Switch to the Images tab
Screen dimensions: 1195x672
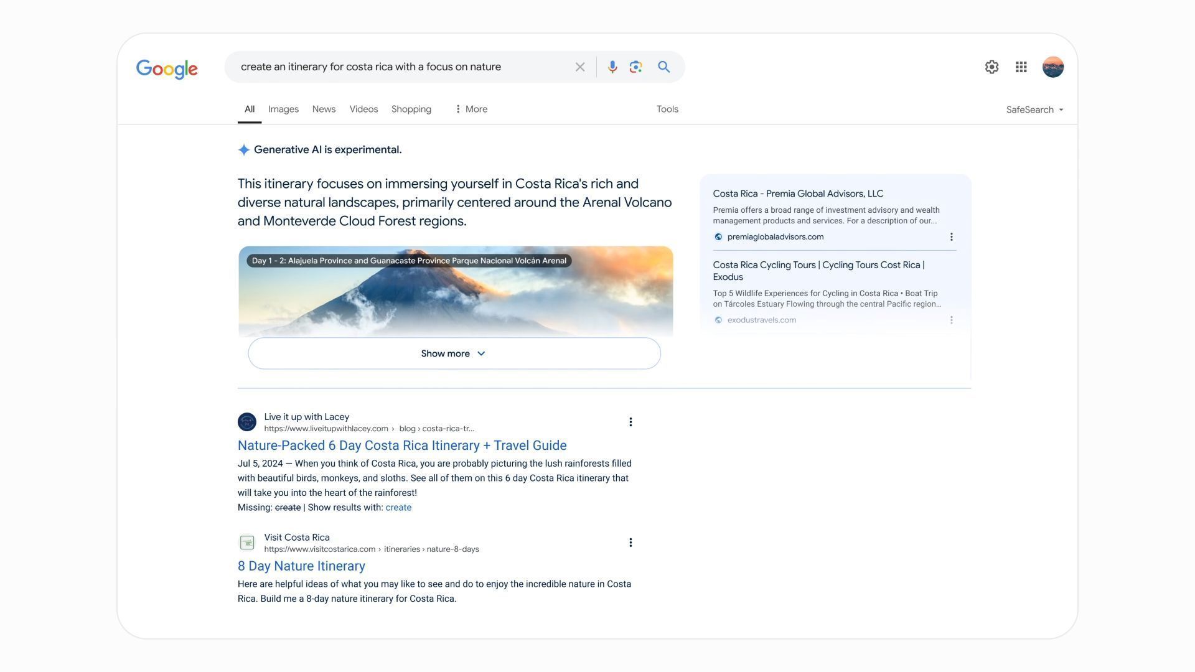pos(283,109)
